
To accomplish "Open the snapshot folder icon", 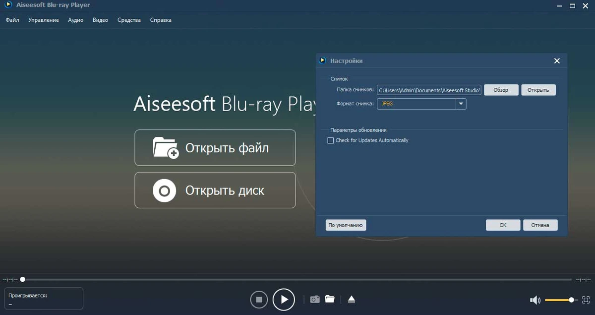I will (x=330, y=299).
